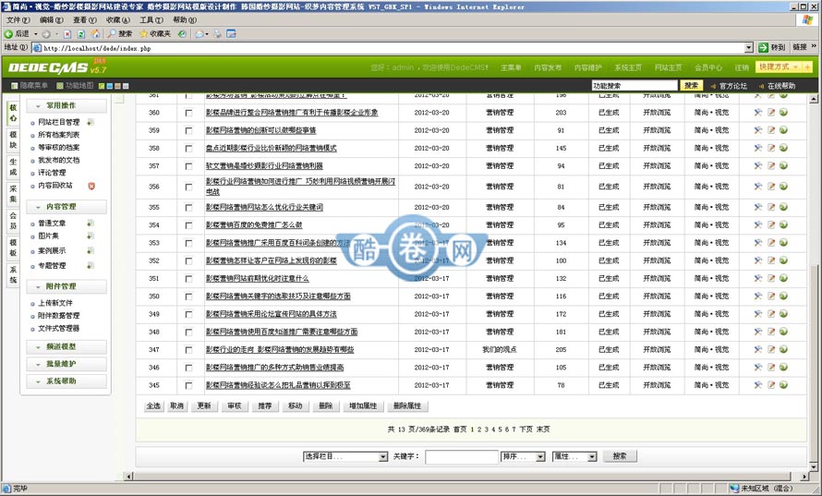Click the IE Refresh page icon

tap(81, 34)
